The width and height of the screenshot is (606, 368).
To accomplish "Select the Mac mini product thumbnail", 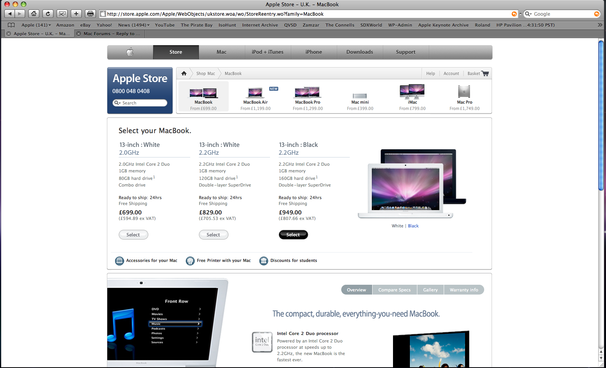I will click(x=360, y=96).
